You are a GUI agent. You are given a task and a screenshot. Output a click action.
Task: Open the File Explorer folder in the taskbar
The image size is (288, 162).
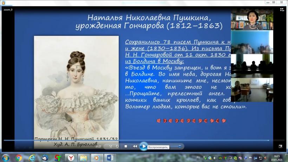83,158
